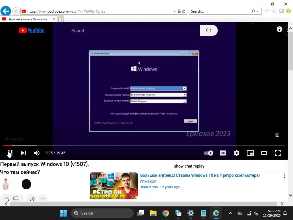Click the horizontal scrollbar left arrow

coord(6,204)
